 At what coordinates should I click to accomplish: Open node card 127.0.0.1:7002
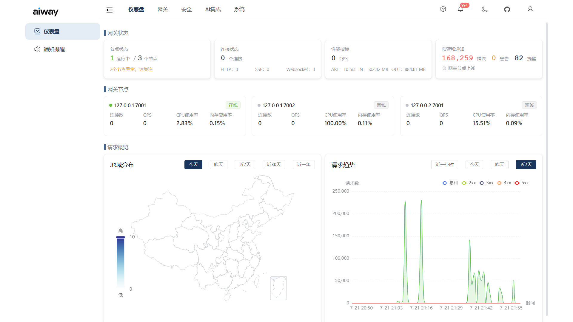pos(323,116)
